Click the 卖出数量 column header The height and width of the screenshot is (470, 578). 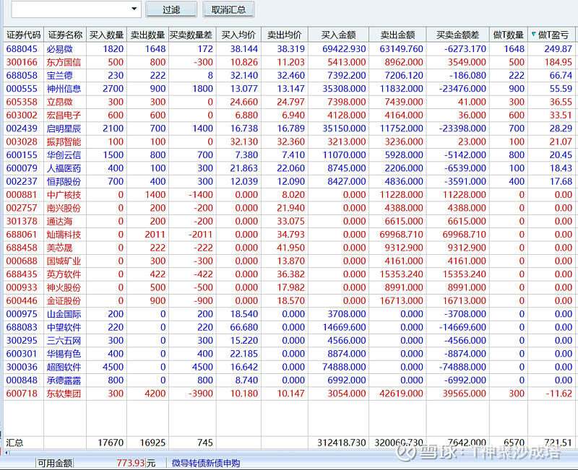tap(148, 35)
